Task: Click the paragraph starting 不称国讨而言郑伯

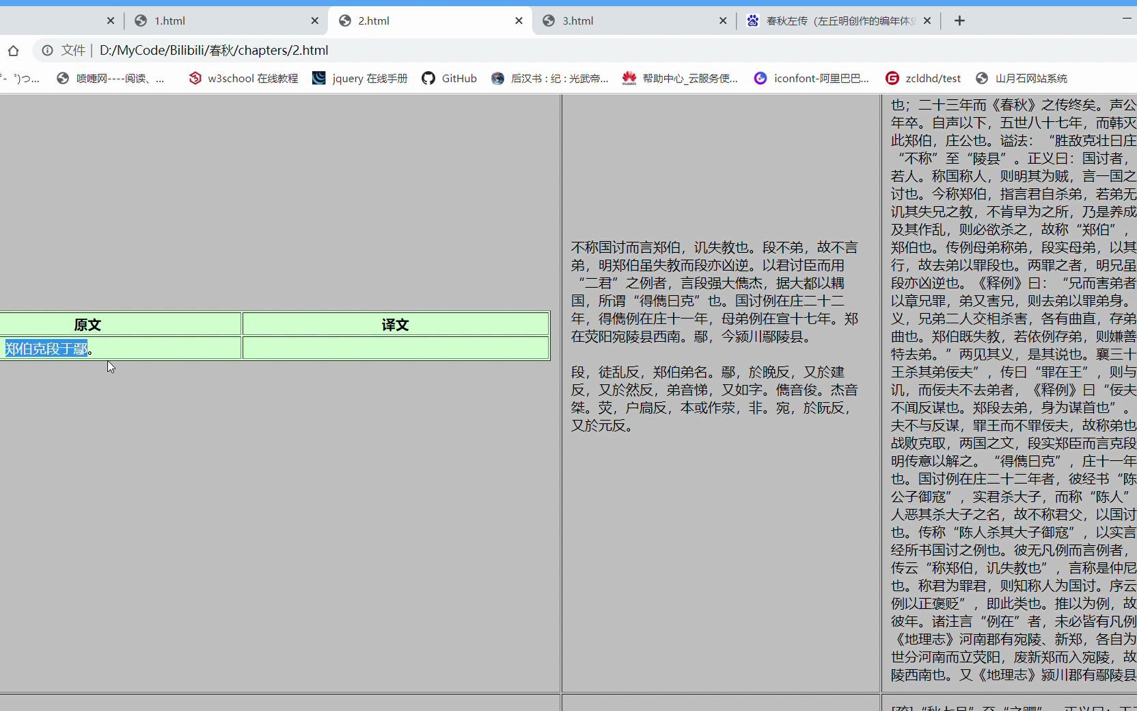Action: (x=715, y=292)
